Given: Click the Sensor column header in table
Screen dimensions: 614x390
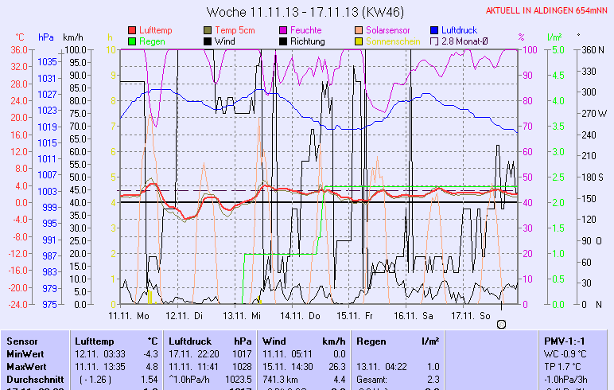Looking at the screenshot, I should [x=21, y=340].
